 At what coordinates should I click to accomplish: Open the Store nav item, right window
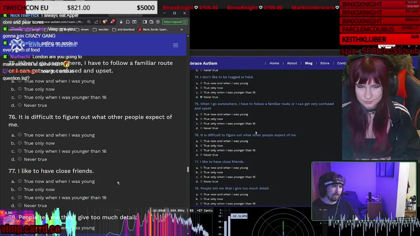(x=325, y=63)
